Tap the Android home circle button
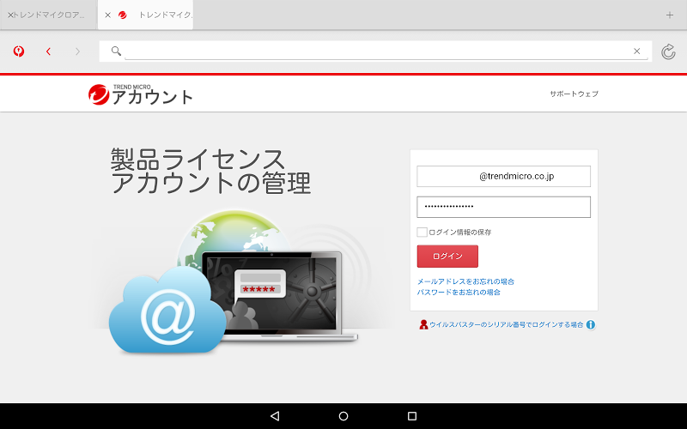The image size is (687, 429). click(x=343, y=416)
